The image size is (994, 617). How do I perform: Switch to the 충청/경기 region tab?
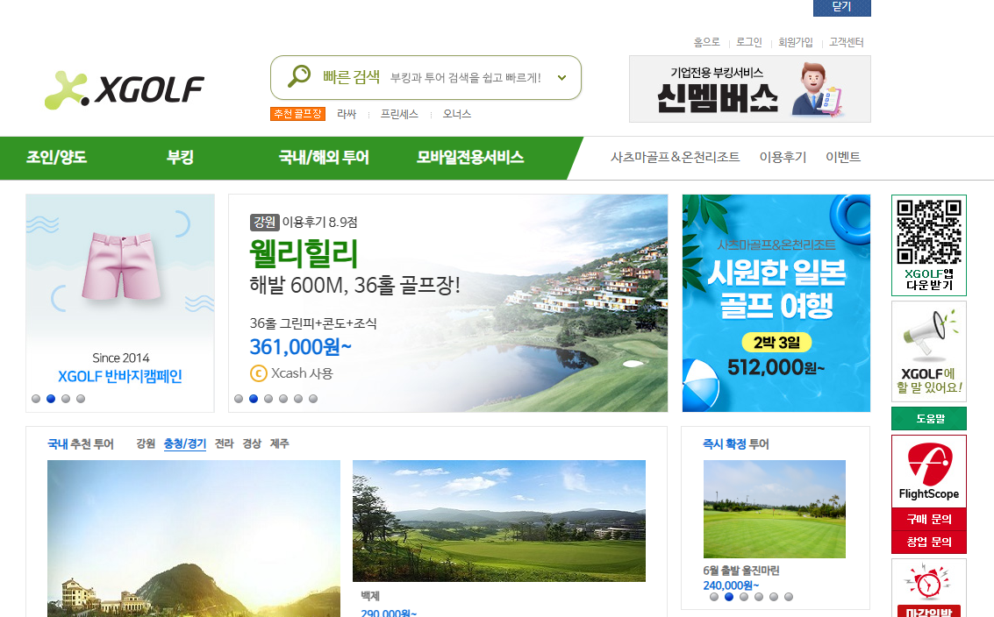click(185, 443)
